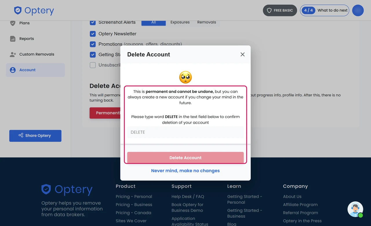Close the Delete Account dialog
The image size is (371, 226).
[243, 54]
